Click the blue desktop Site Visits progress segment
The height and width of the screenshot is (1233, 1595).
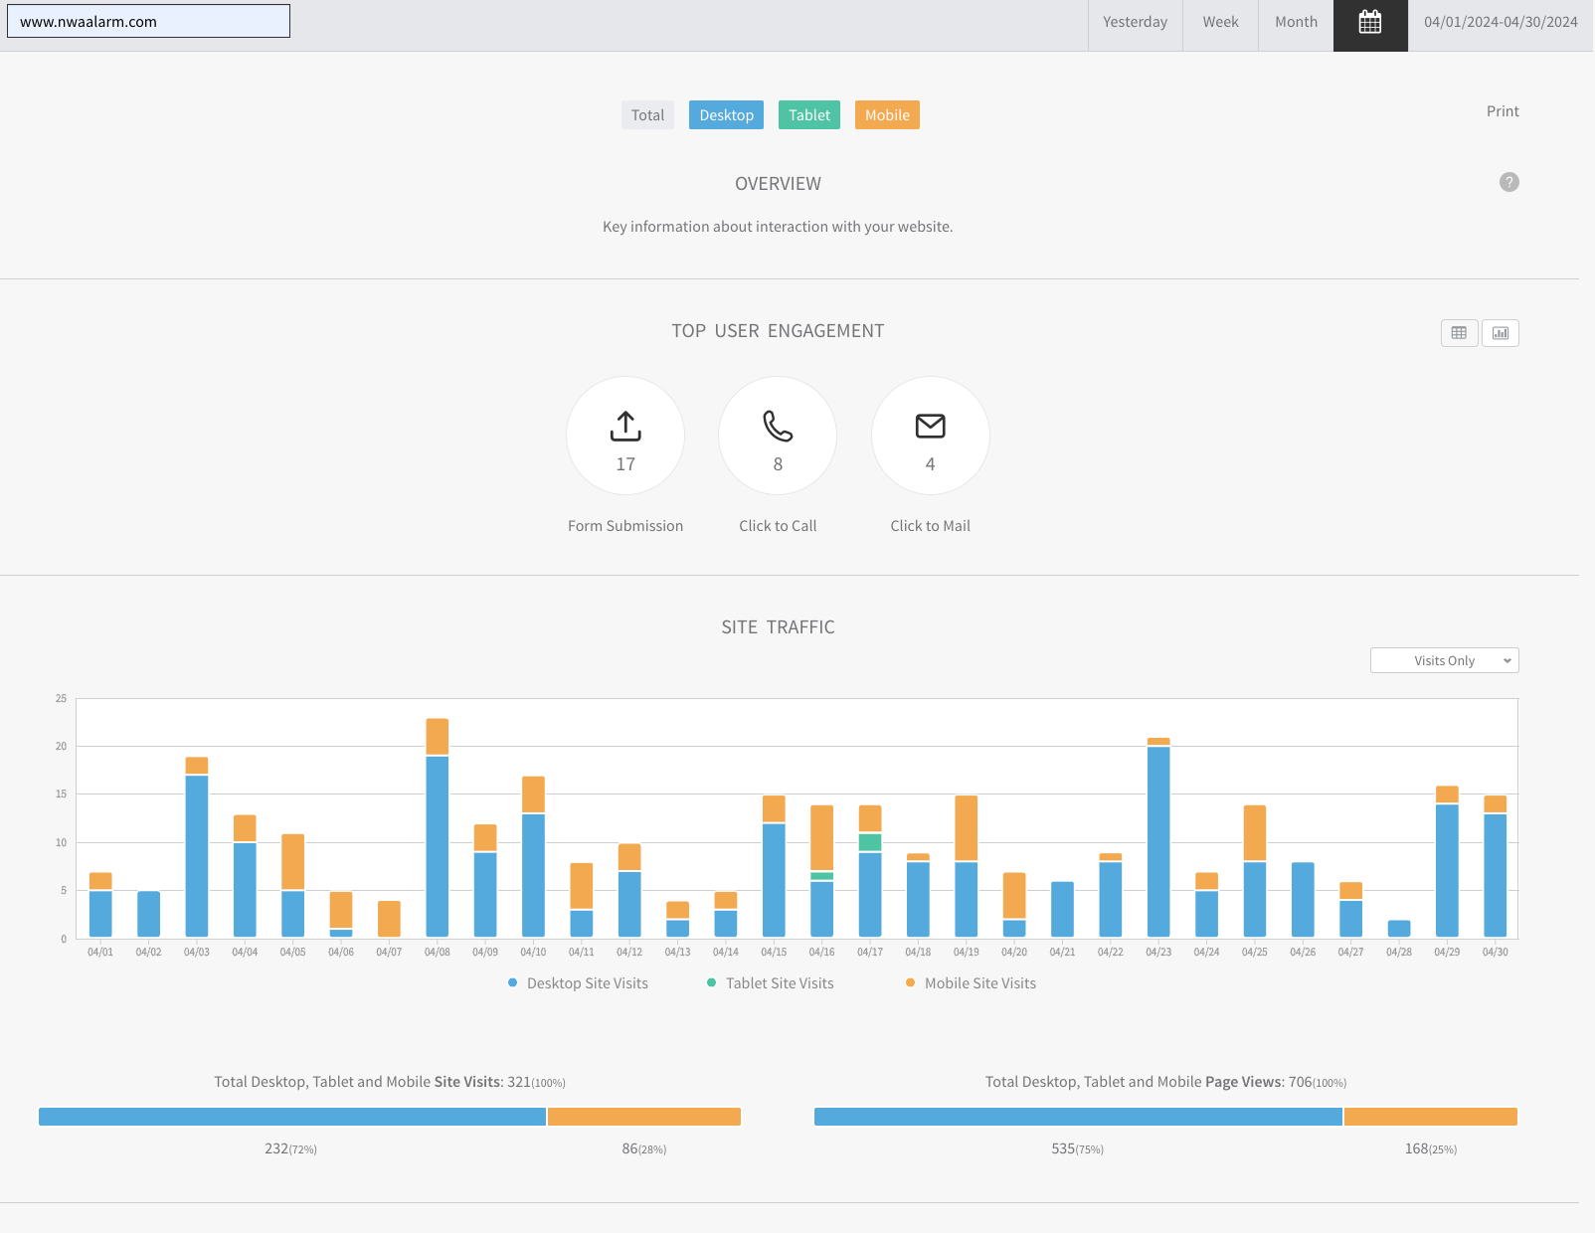coord(292,1117)
